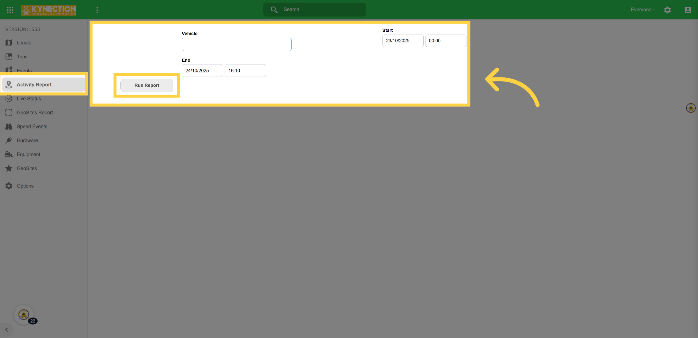Focus the Vehicle input field
The height and width of the screenshot is (338, 698).
point(237,44)
